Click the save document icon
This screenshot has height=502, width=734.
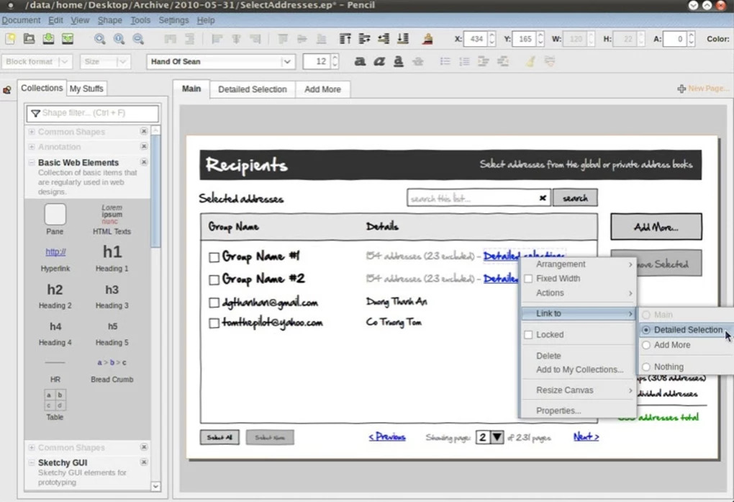[48, 39]
